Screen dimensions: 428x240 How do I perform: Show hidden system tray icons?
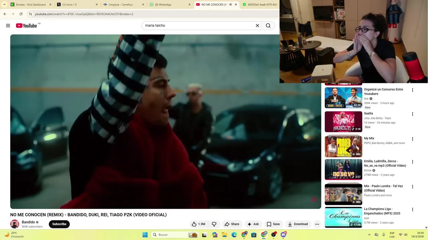coord(369,235)
